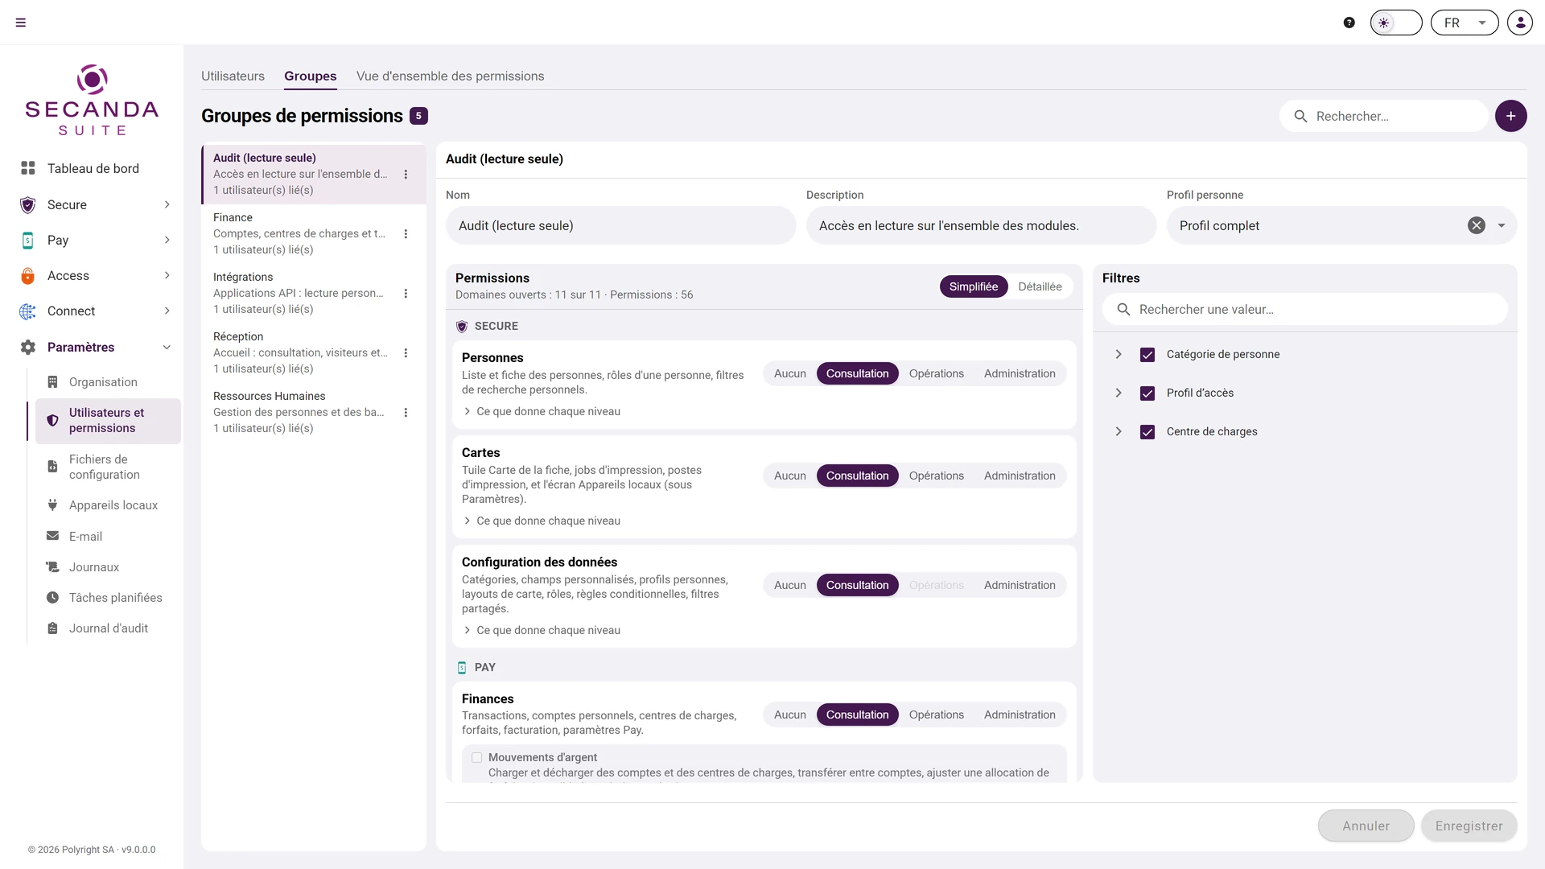1545x869 pixels.
Task: Uncheck Catégorie de personne filter
Action: tap(1147, 355)
